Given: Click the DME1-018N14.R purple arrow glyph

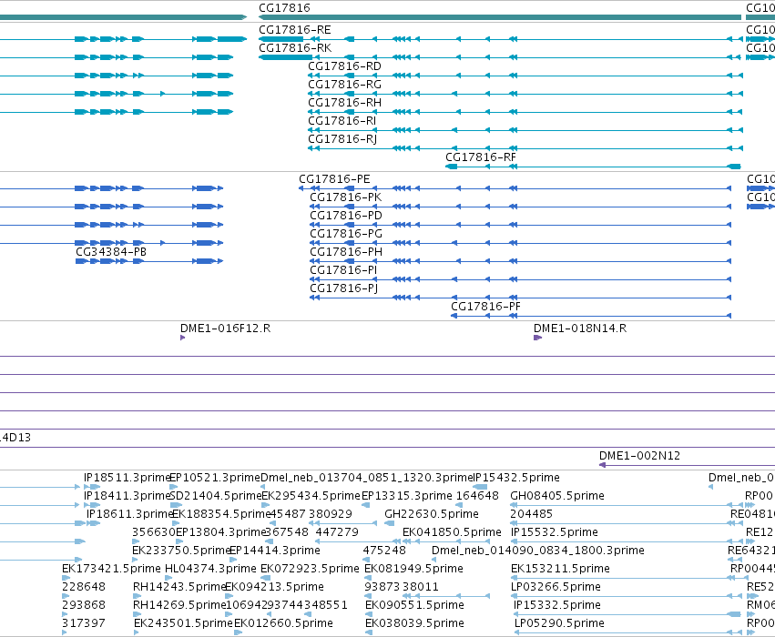Looking at the screenshot, I should coord(537,338).
